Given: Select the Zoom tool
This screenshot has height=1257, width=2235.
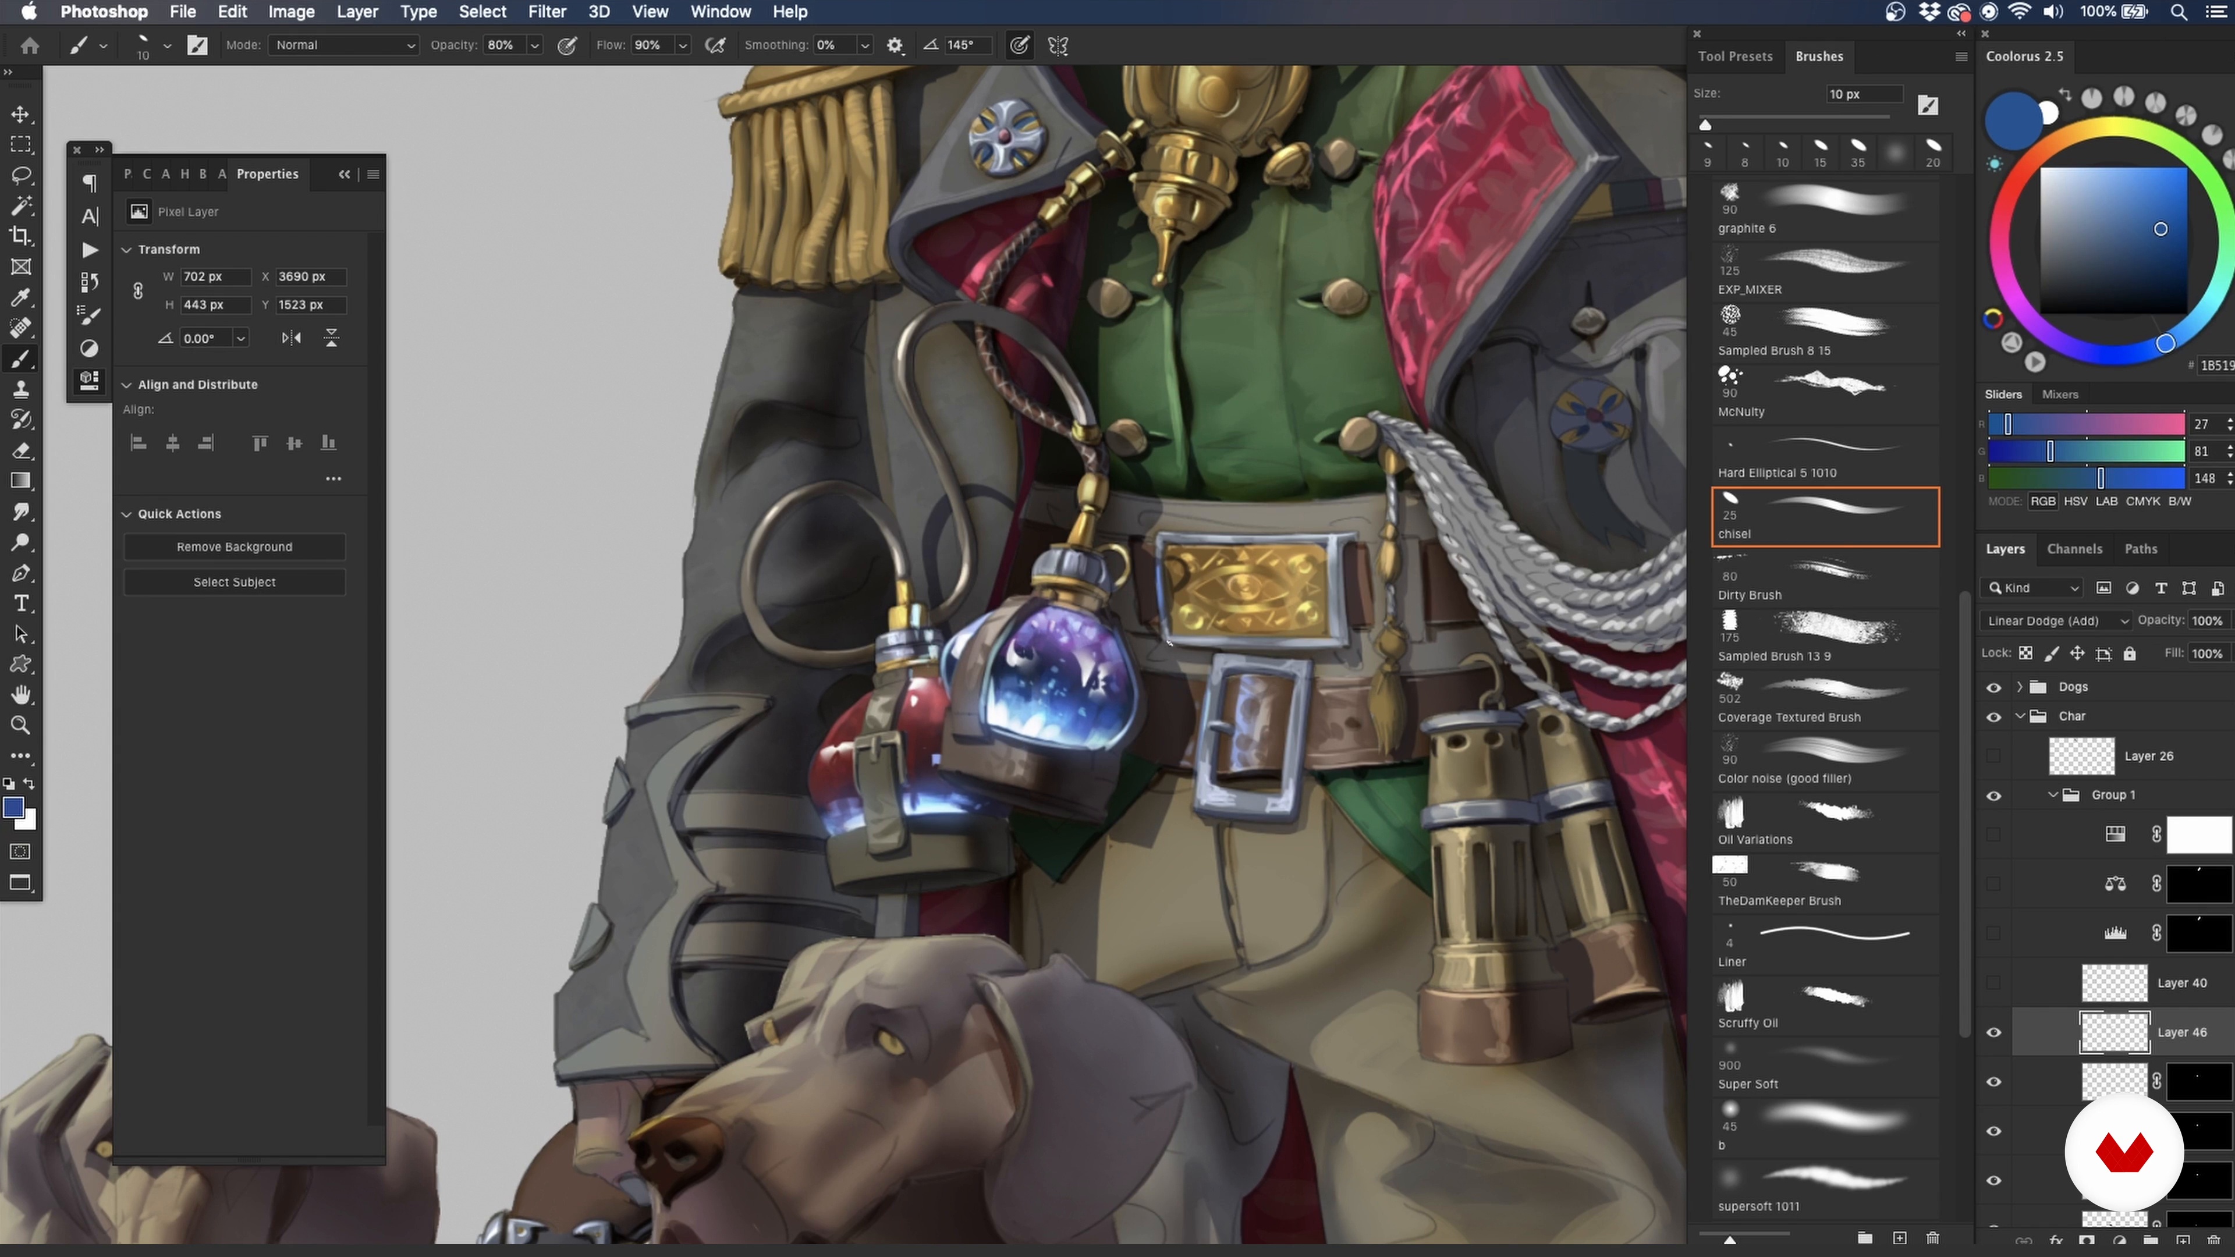Looking at the screenshot, I should pos(21,725).
